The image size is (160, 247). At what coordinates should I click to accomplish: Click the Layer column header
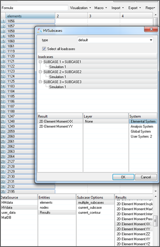click(106, 116)
